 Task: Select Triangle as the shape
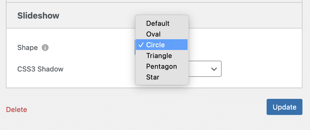coord(159,56)
